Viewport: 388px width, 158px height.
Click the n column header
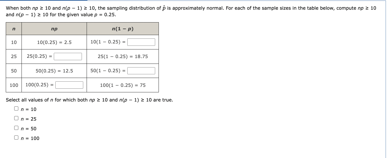tap(14, 29)
